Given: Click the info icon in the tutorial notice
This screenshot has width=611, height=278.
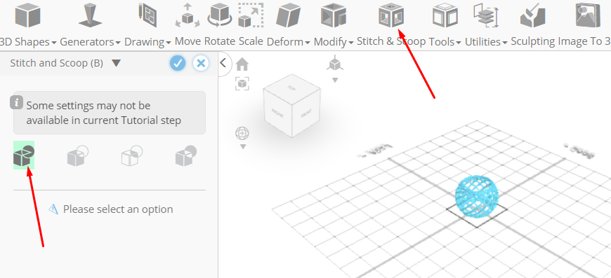Looking at the screenshot, I should tap(16, 103).
